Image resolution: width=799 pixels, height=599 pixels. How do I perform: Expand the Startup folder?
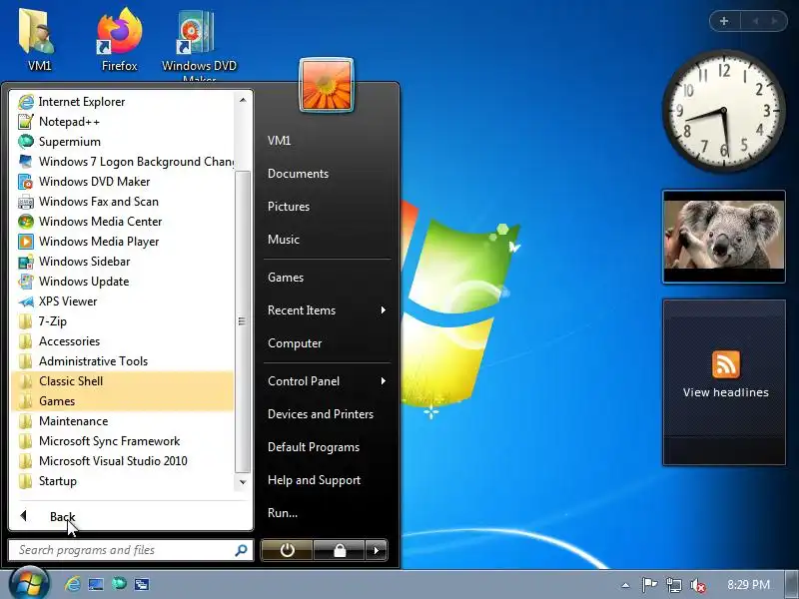pyautogui.click(x=122, y=481)
